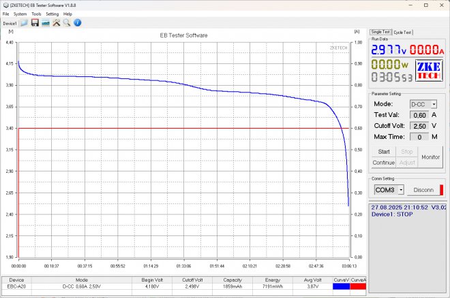The height and width of the screenshot is (298, 450).
Task: Click the red CurveA color swatch
Action: point(358,286)
